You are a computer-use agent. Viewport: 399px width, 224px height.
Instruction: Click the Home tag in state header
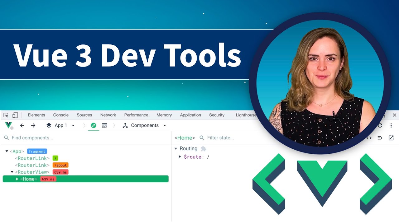point(185,138)
